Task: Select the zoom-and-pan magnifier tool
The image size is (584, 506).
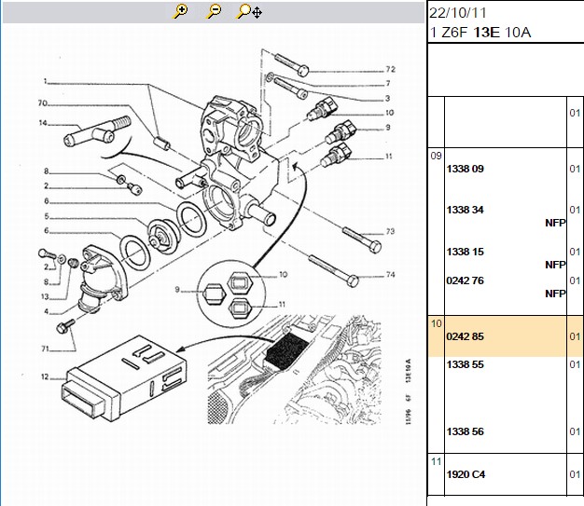Action: click(249, 11)
